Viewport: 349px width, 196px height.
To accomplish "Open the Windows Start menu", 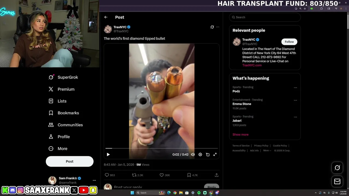I will [x=132, y=193].
